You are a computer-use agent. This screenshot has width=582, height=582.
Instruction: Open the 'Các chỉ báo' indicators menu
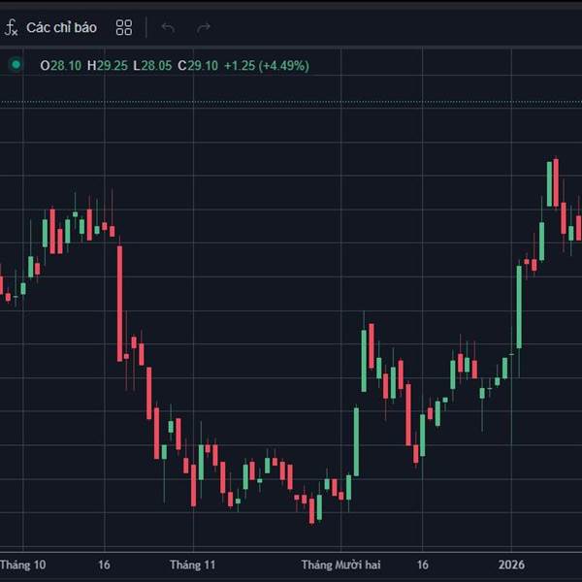click(61, 27)
